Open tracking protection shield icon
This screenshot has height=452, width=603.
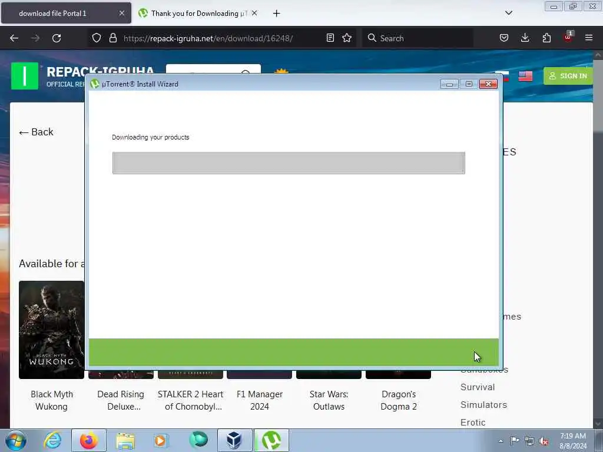[97, 38]
